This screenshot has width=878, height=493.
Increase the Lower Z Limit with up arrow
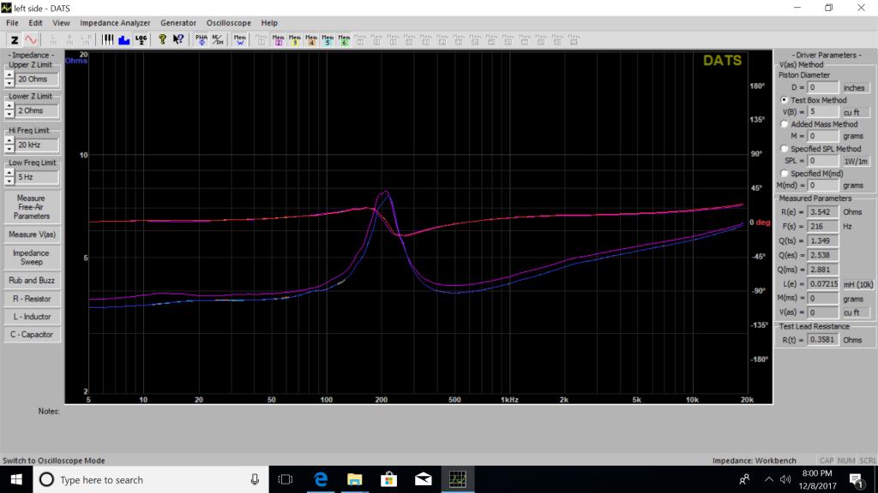coord(9,107)
